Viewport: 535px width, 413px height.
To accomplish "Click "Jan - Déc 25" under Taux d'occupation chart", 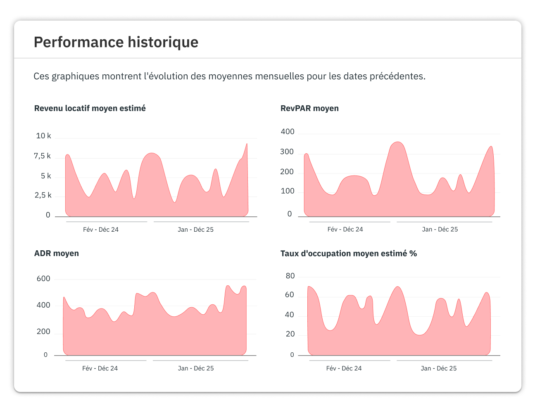I will click(x=439, y=368).
